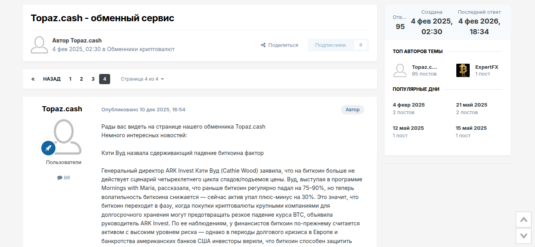Open popular day 15 май 2025
535x247 pixels.
tap(471, 128)
